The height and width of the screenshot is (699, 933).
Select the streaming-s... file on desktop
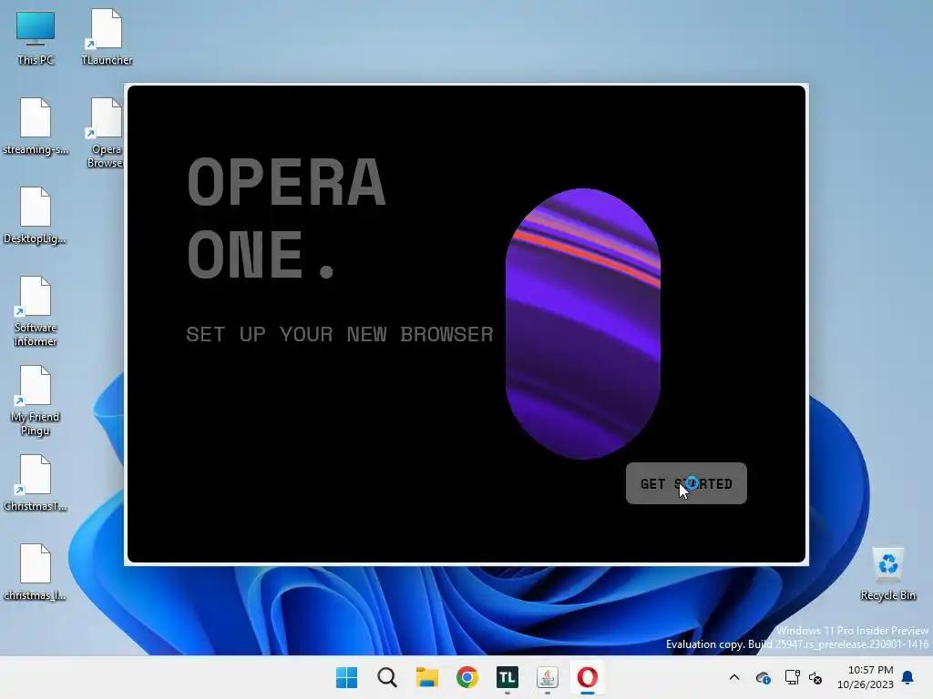pyautogui.click(x=36, y=127)
